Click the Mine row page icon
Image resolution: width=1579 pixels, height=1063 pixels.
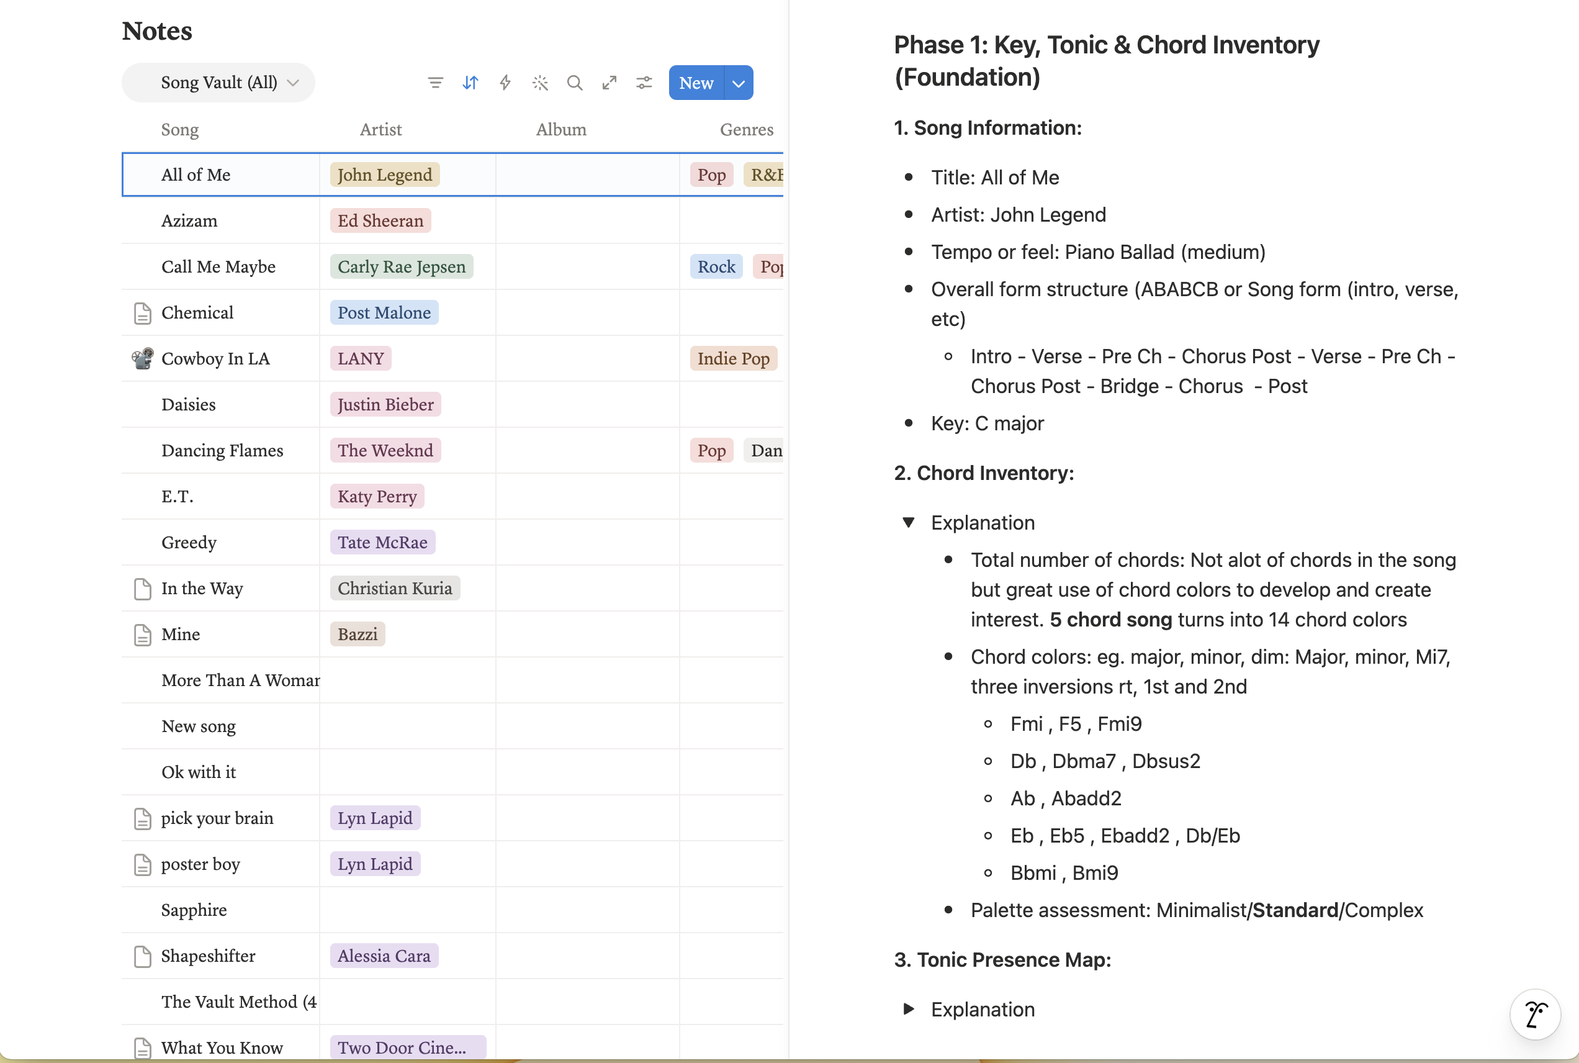click(142, 635)
